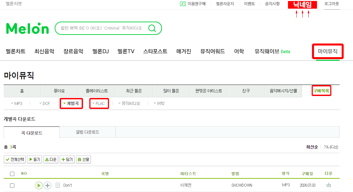353x192 pixels.
Task: Click the 전체선택 select-all button
Action: [x=15, y=159]
